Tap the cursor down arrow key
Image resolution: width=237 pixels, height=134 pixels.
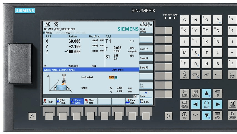(x=207, y=115)
